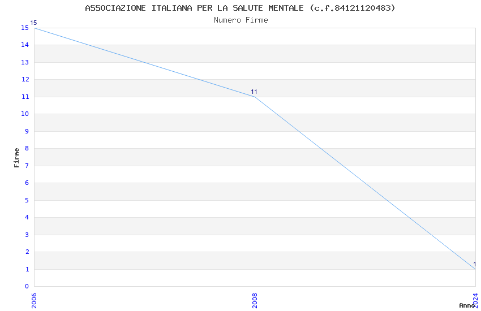Click y-axis tick value 4
The image size is (481, 311).
[27, 218]
